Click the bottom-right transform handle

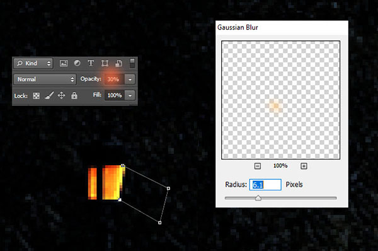[160, 223]
